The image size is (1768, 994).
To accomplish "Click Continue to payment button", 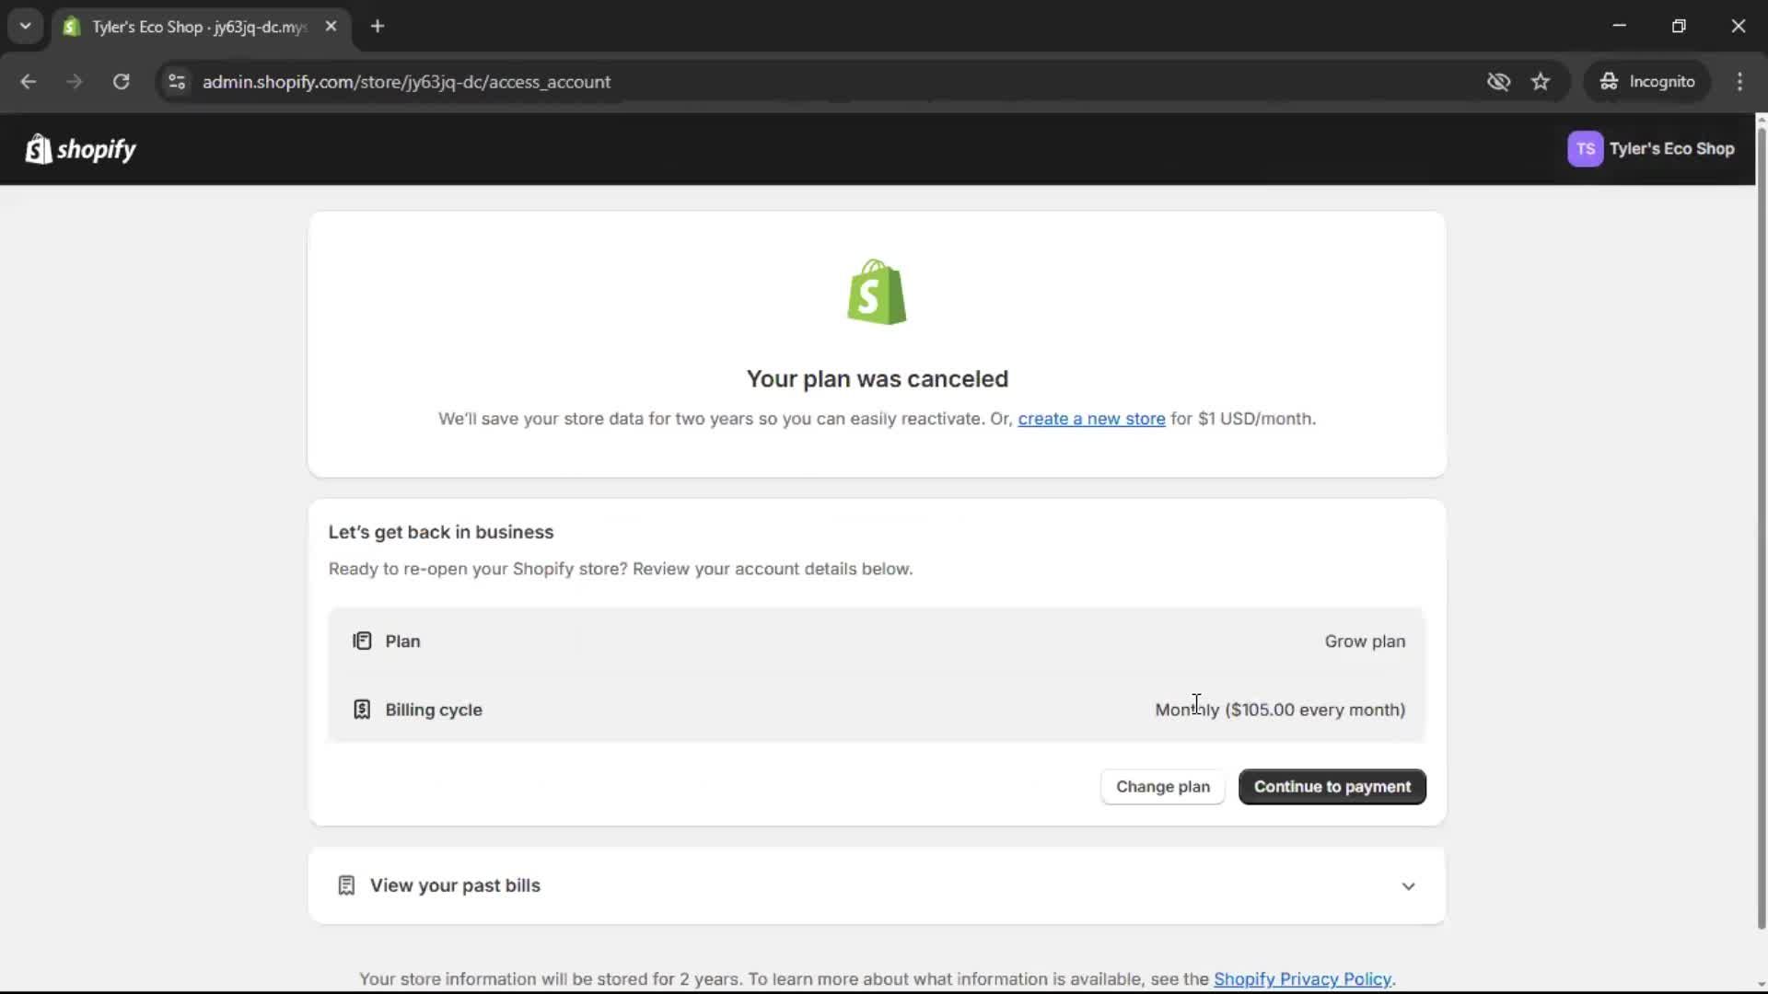I will click(1332, 787).
